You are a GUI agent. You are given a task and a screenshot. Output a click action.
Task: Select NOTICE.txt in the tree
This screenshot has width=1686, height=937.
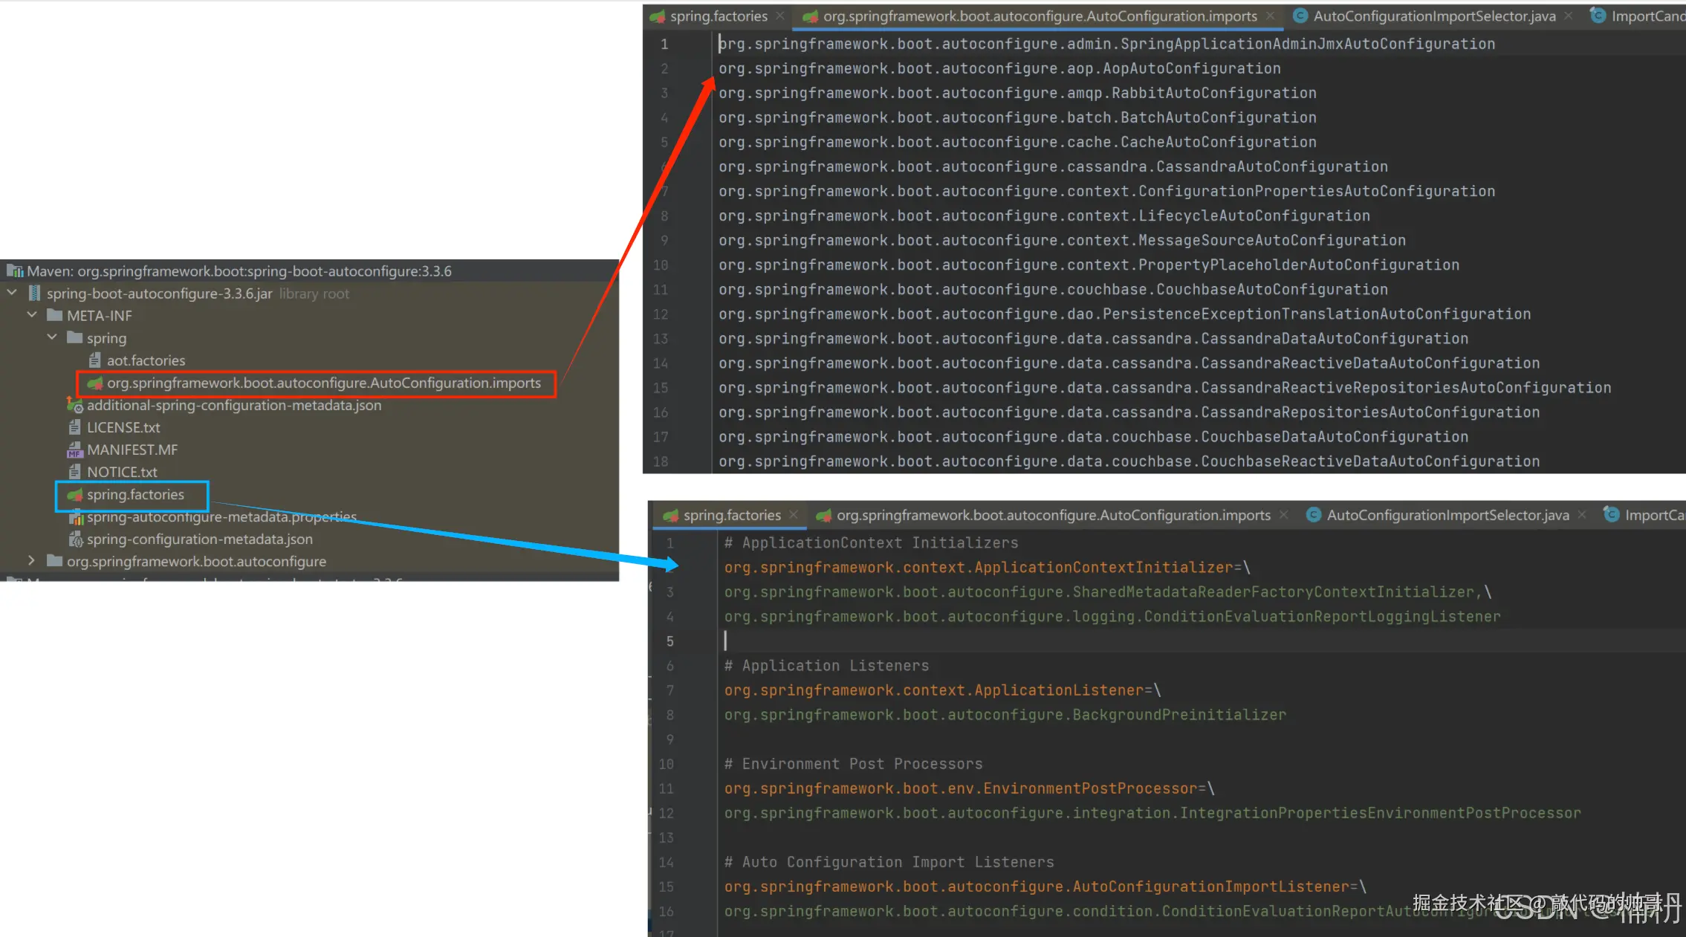point(122,472)
